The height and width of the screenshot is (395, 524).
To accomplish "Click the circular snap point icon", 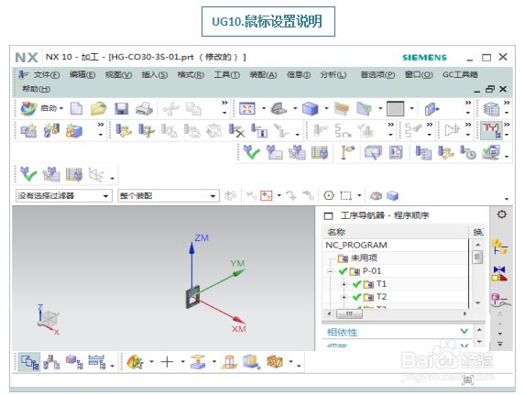I will [x=329, y=195].
